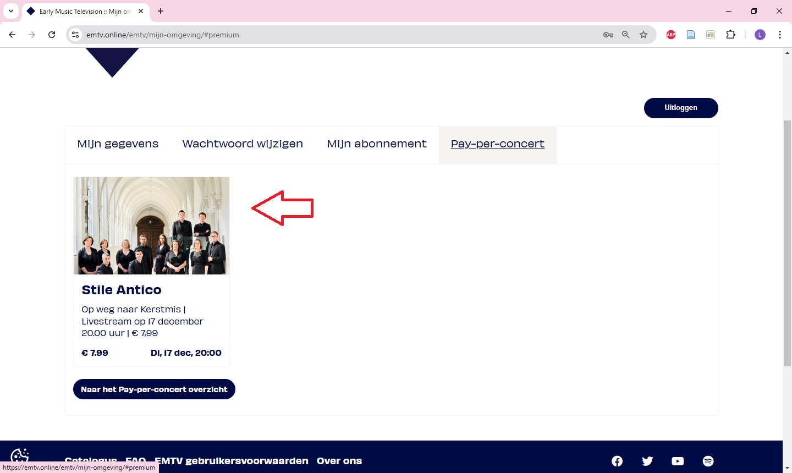The width and height of the screenshot is (792, 473).
Task: Open the Spotify icon in footer
Action: (708, 461)
